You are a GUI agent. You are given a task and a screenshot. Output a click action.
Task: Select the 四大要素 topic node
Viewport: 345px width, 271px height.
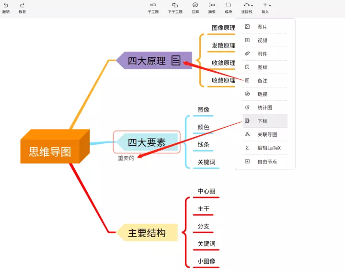tap(147, 142)
